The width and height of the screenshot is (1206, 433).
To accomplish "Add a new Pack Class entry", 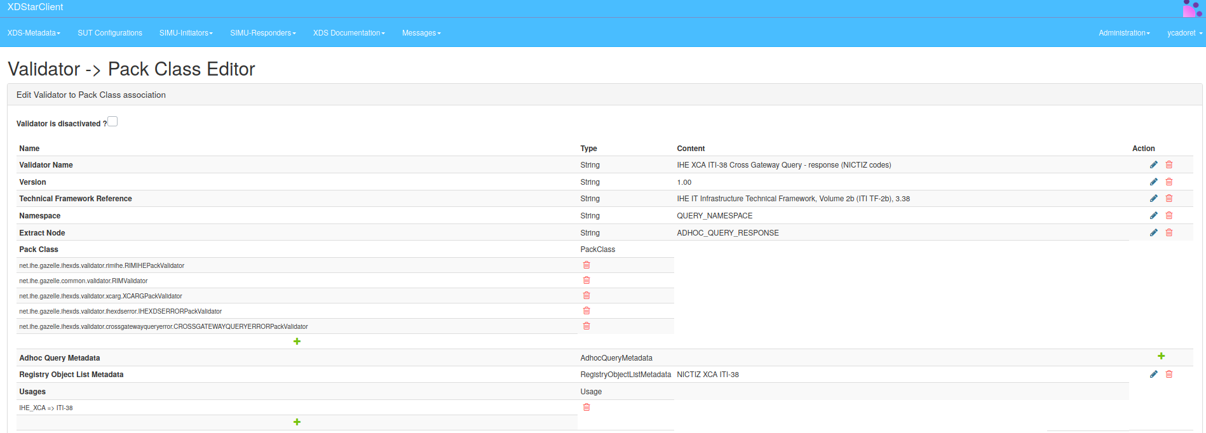I will click(297, 342).
